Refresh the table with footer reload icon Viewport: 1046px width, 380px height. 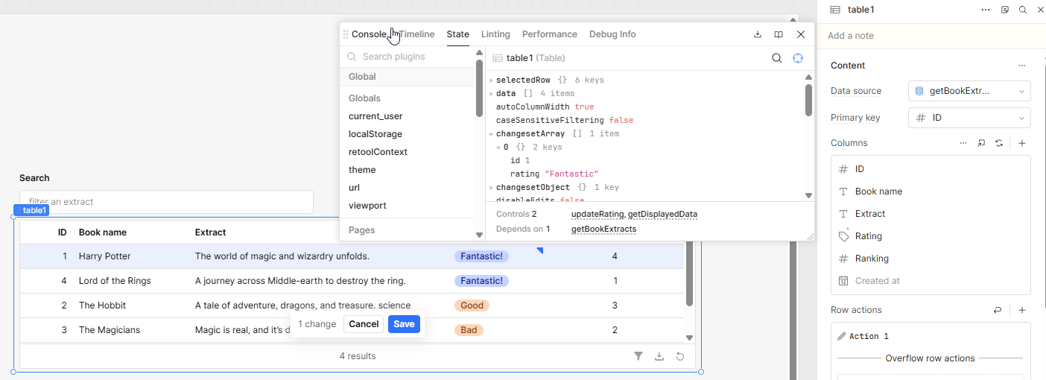coord(680,356)
